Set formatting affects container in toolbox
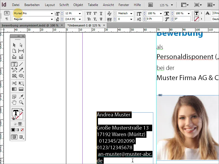 click(15, 124)
